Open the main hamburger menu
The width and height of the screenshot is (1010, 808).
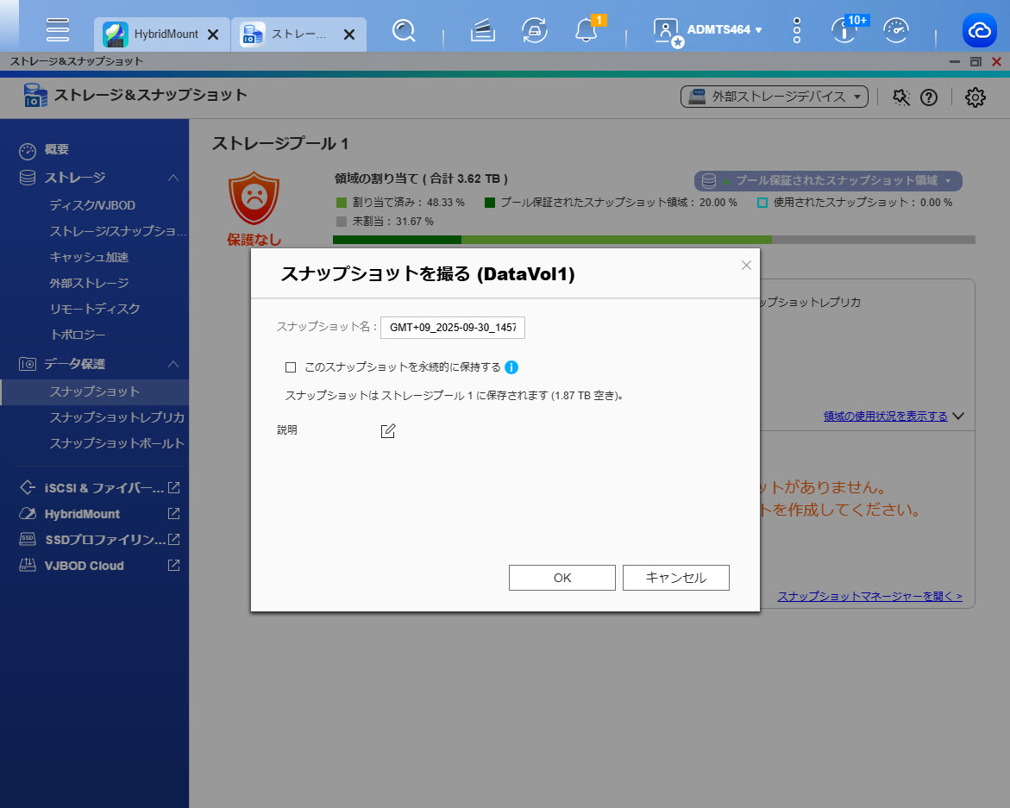58,30
